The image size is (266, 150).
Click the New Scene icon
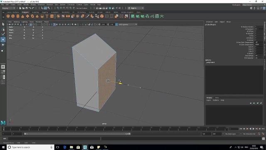(20, 8)
